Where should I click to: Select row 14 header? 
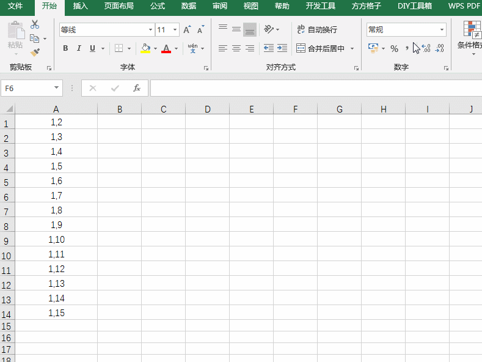pos(7,313)
